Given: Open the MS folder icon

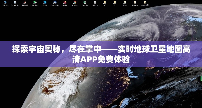Looking at the screenshot, I should 105,3.
